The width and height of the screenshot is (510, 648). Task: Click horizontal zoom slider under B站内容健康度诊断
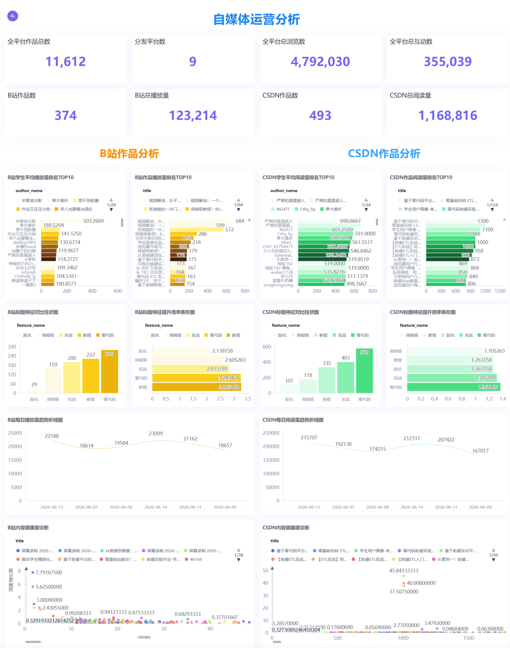tap(33, 642)
